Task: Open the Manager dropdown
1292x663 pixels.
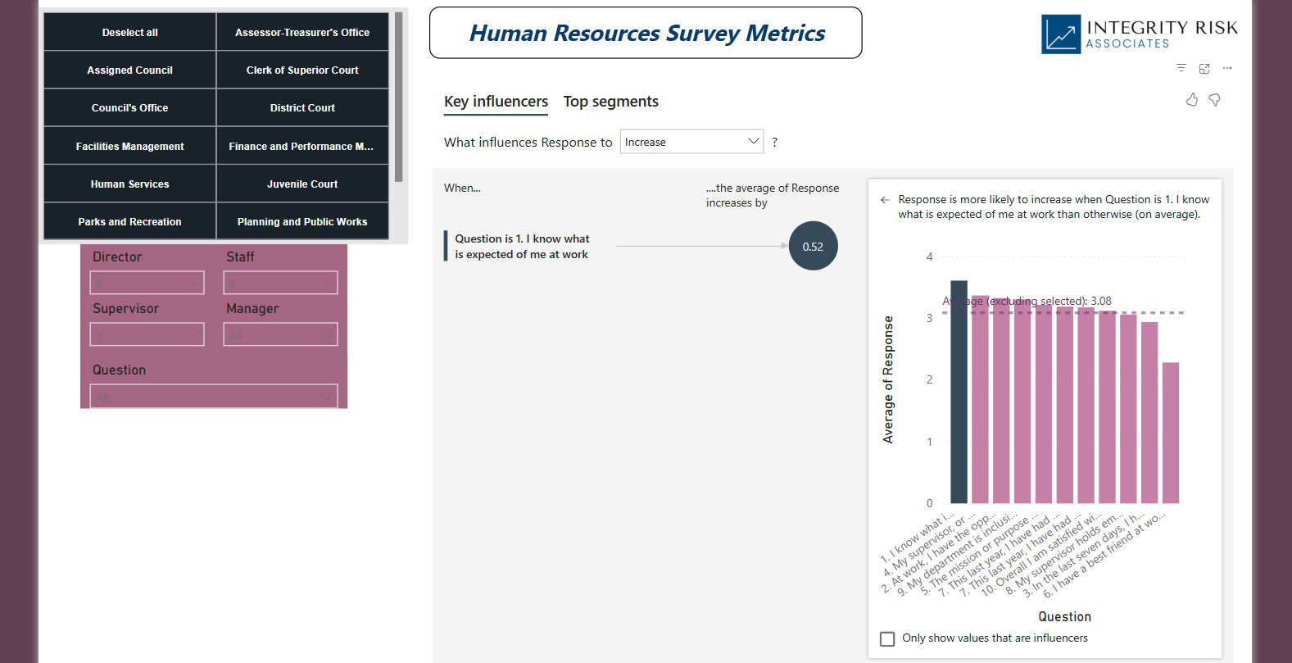Action: click(280, 334)
